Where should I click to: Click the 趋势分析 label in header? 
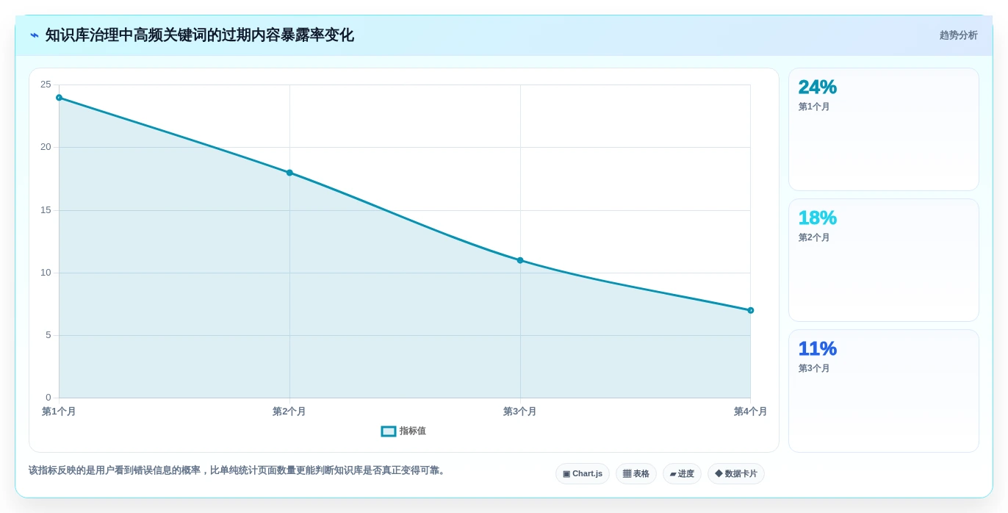(958, 35)
